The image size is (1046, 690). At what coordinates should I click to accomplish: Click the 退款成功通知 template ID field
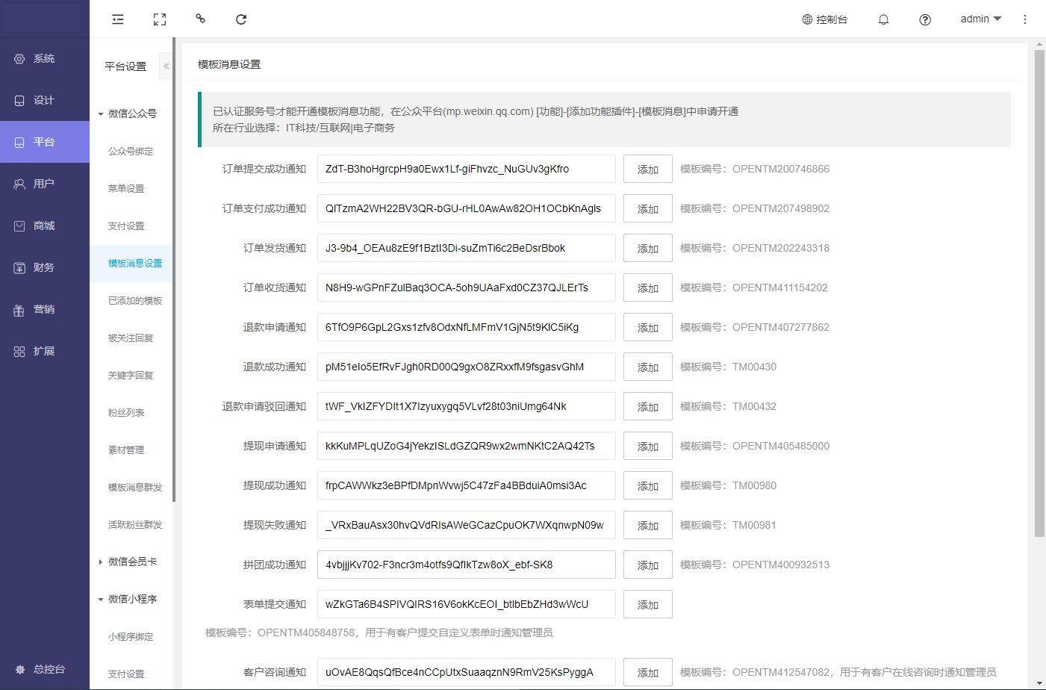click(x=466, y=367)
